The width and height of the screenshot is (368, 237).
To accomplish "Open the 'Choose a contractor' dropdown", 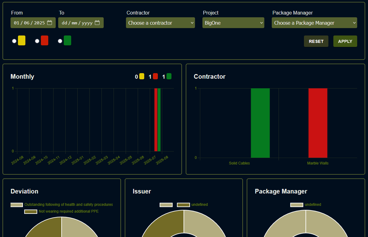I will click(160, 23).
